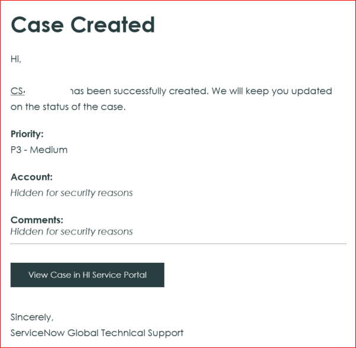The height and width of the screenshot is (348, 356).
Task: Click hidden text under Account label
Action: 72,193
